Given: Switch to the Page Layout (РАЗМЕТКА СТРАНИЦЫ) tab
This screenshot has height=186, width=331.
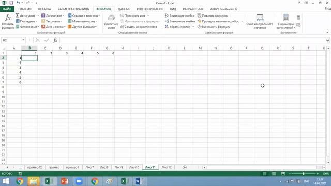Looking at the screenshot, I should (x=73, y=9).
